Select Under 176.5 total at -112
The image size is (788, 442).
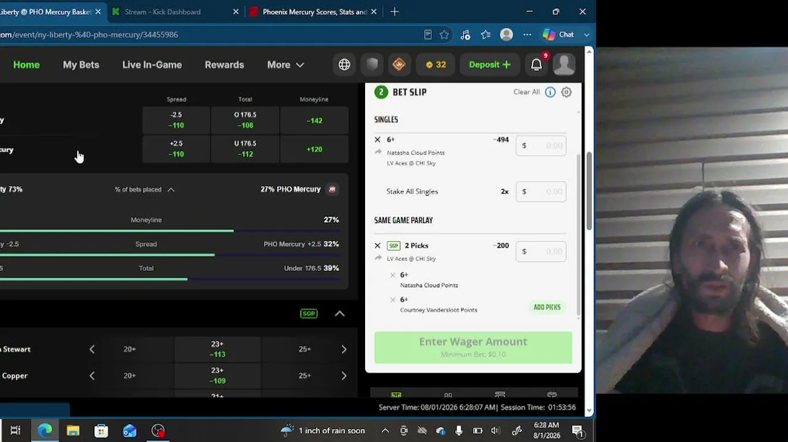245,149
